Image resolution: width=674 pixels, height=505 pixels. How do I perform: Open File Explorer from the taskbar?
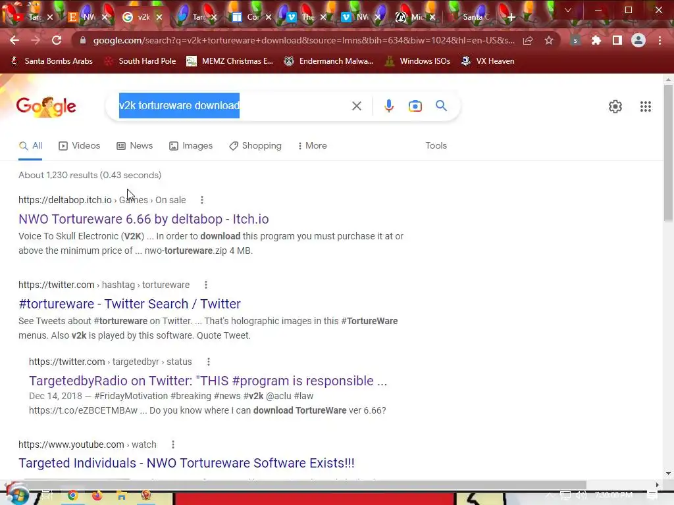pos(122,496)
